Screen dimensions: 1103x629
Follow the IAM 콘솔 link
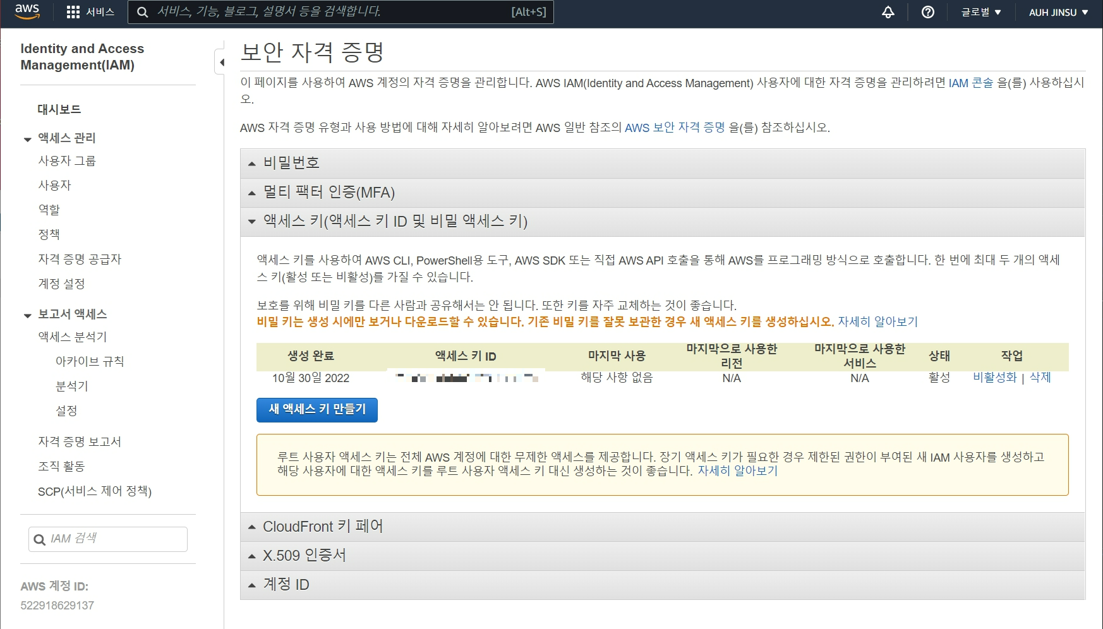[971, 83]
